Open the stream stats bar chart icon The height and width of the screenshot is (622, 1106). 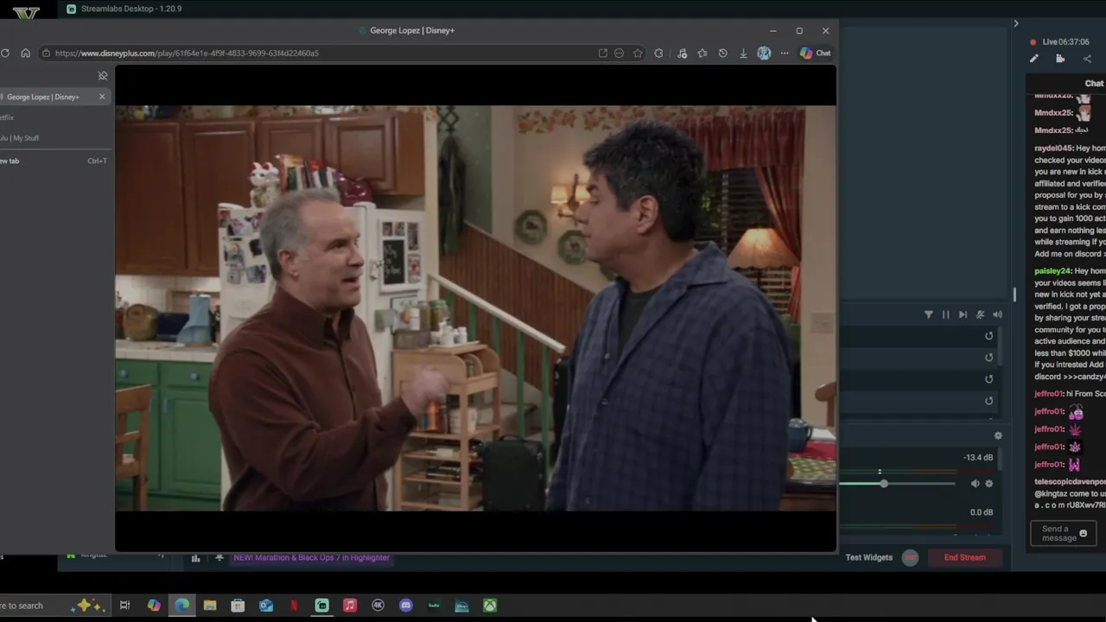(x=195, y=558)
